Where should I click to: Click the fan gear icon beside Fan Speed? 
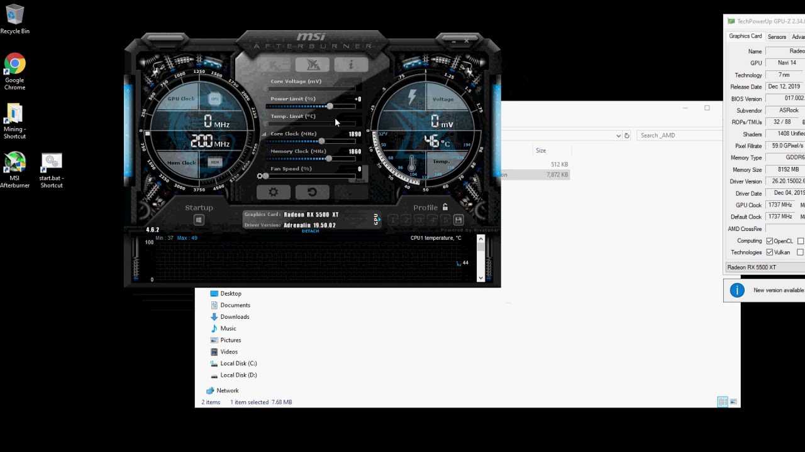tap(260, 176)
